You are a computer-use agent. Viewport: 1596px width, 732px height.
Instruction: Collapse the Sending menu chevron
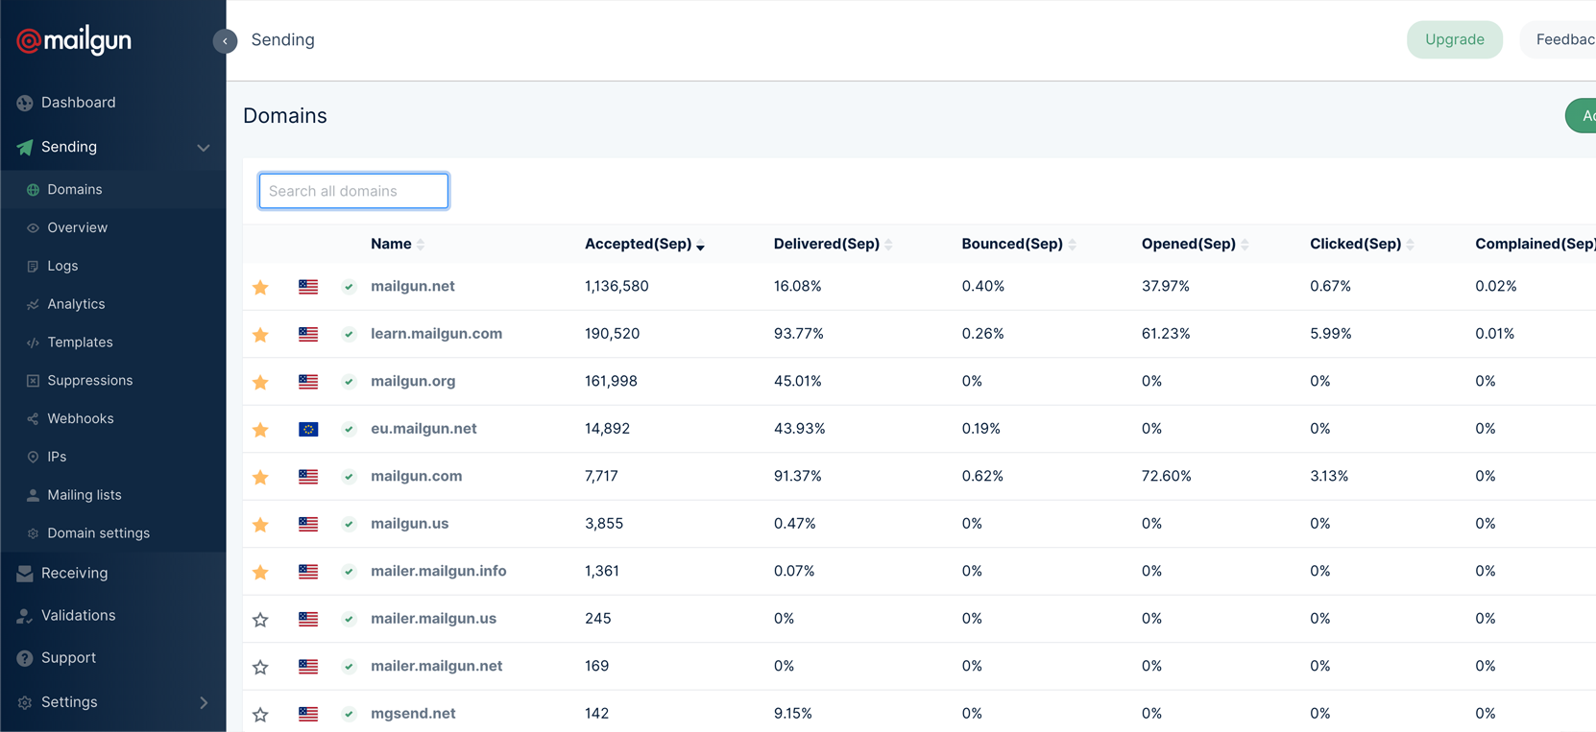[203, 148]
